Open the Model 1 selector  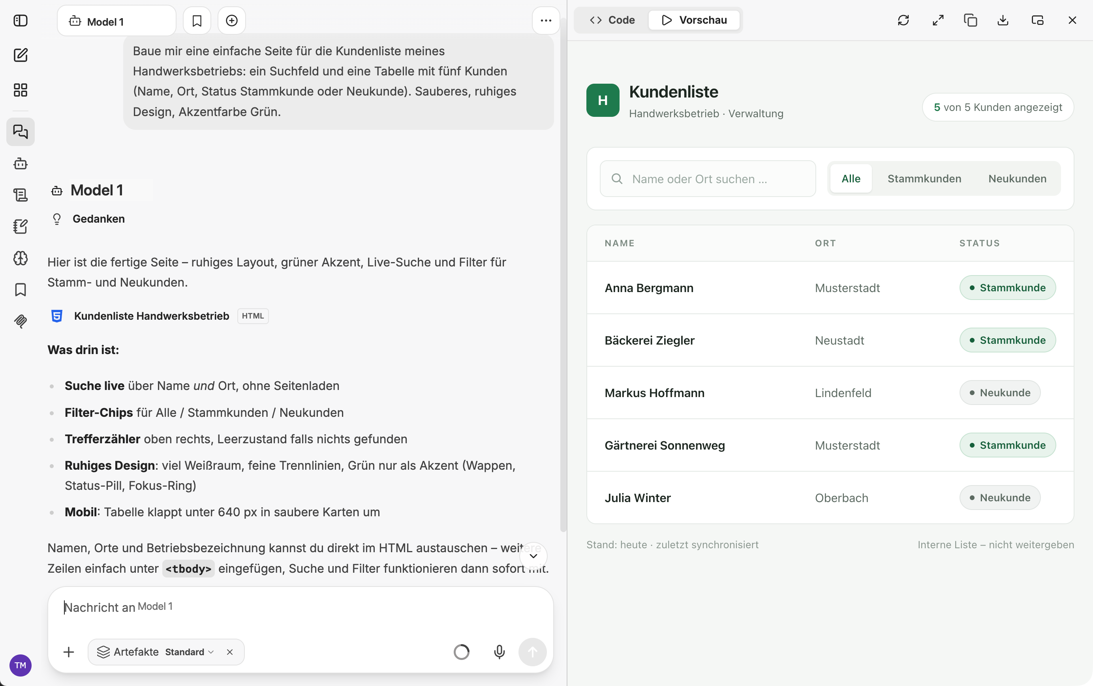point(116,21)
